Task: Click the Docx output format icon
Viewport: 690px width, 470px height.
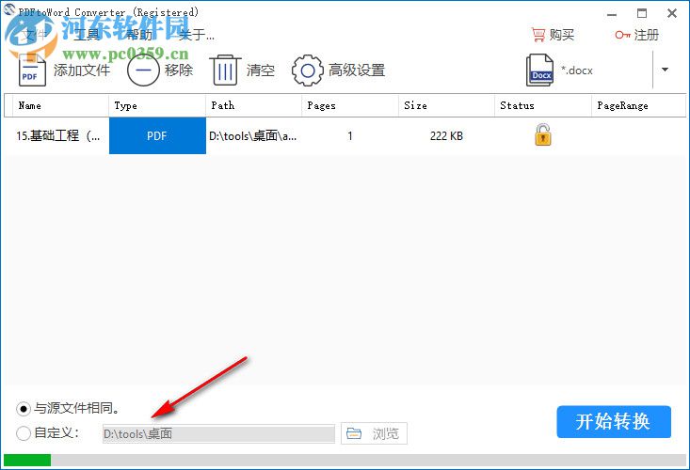Action: coord(539,70)
